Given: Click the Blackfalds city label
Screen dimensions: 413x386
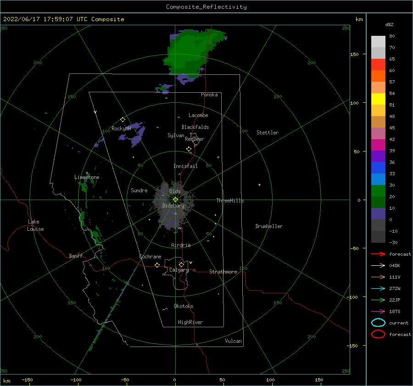Looking at the screenshot, I should point(195,127).
